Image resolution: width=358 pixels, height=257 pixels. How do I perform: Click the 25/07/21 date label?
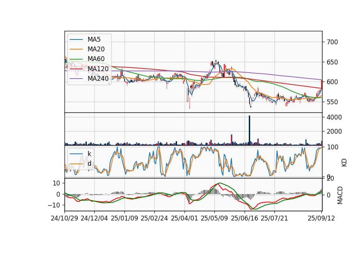point(274,218)
